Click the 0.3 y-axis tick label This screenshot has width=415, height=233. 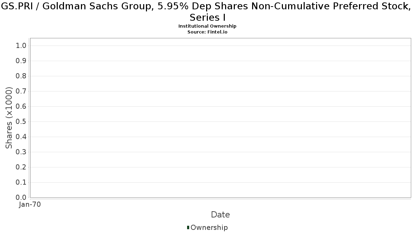21,152
